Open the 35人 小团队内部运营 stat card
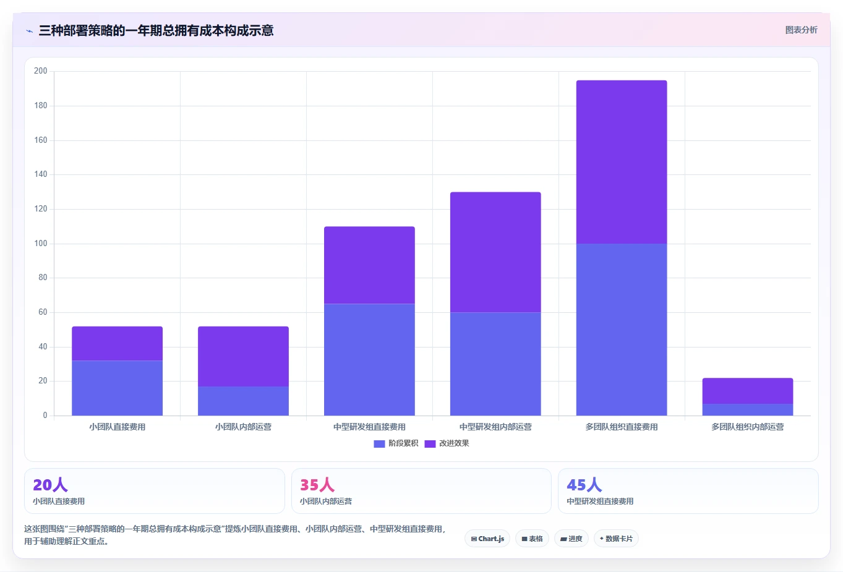The image size is (843, 572). [421, 491]
